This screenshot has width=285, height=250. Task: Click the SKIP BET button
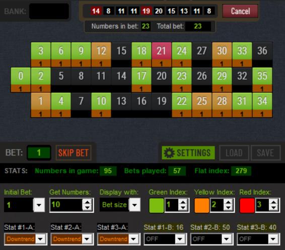point(74,153)
